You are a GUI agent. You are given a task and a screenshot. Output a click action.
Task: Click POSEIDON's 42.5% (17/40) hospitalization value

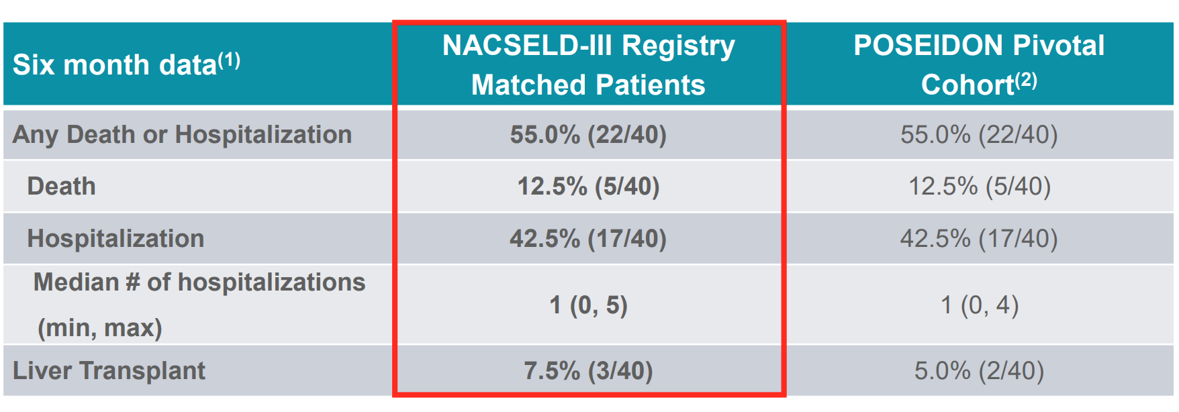point(979,239)
